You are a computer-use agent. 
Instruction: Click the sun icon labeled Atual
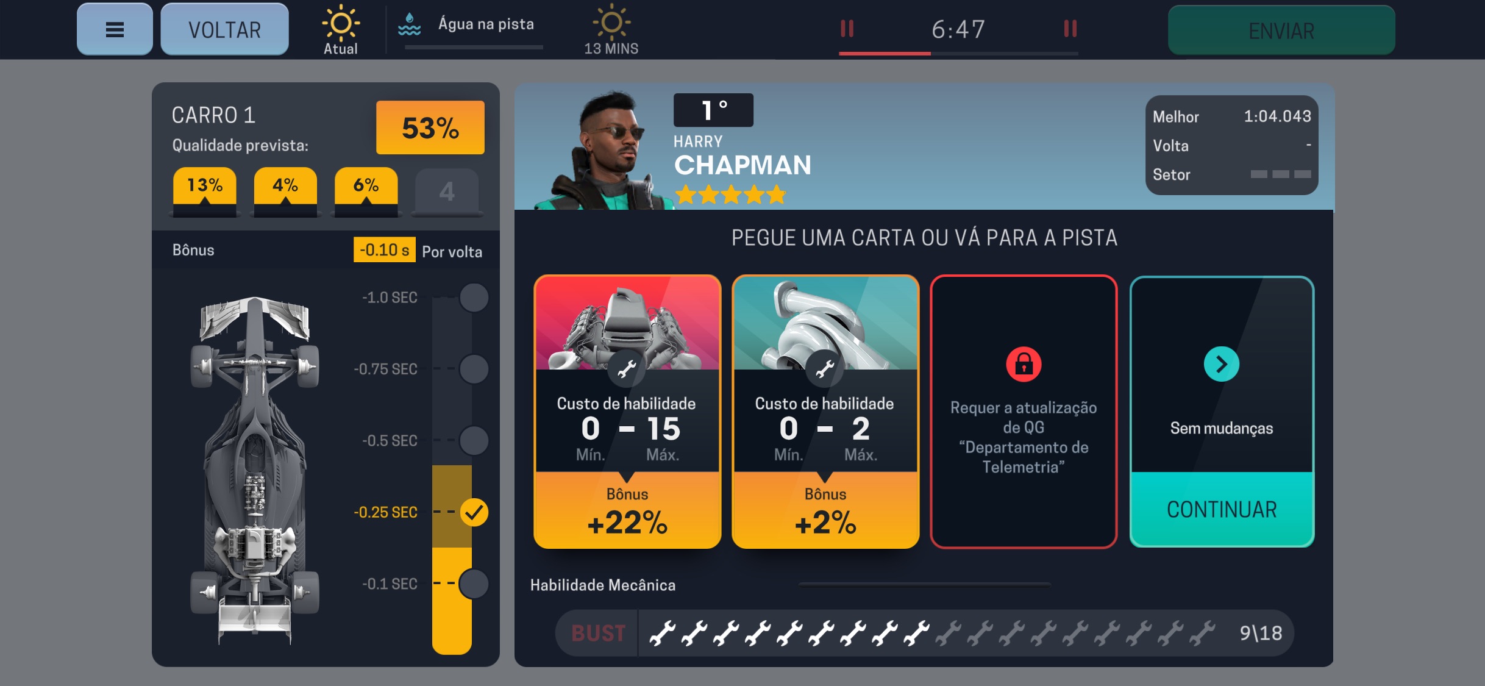(339, 23)
